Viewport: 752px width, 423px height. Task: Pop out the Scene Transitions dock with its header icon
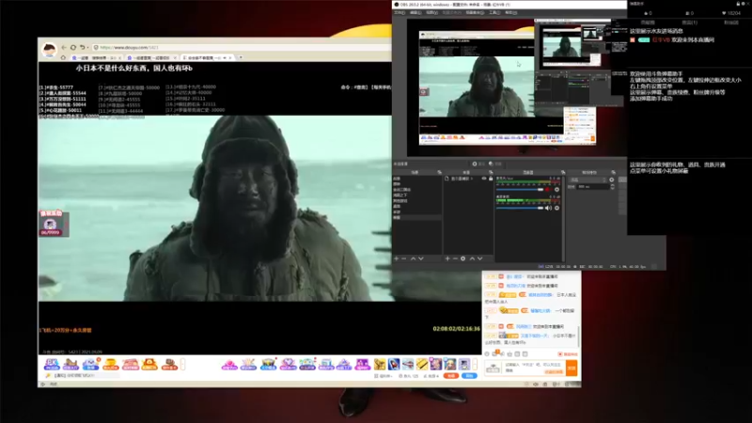614,172
